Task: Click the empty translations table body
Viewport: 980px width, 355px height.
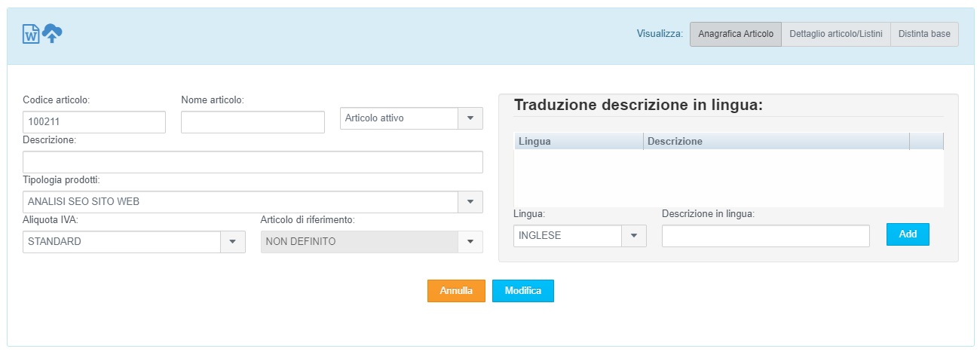Action: [x=728, y=177]
